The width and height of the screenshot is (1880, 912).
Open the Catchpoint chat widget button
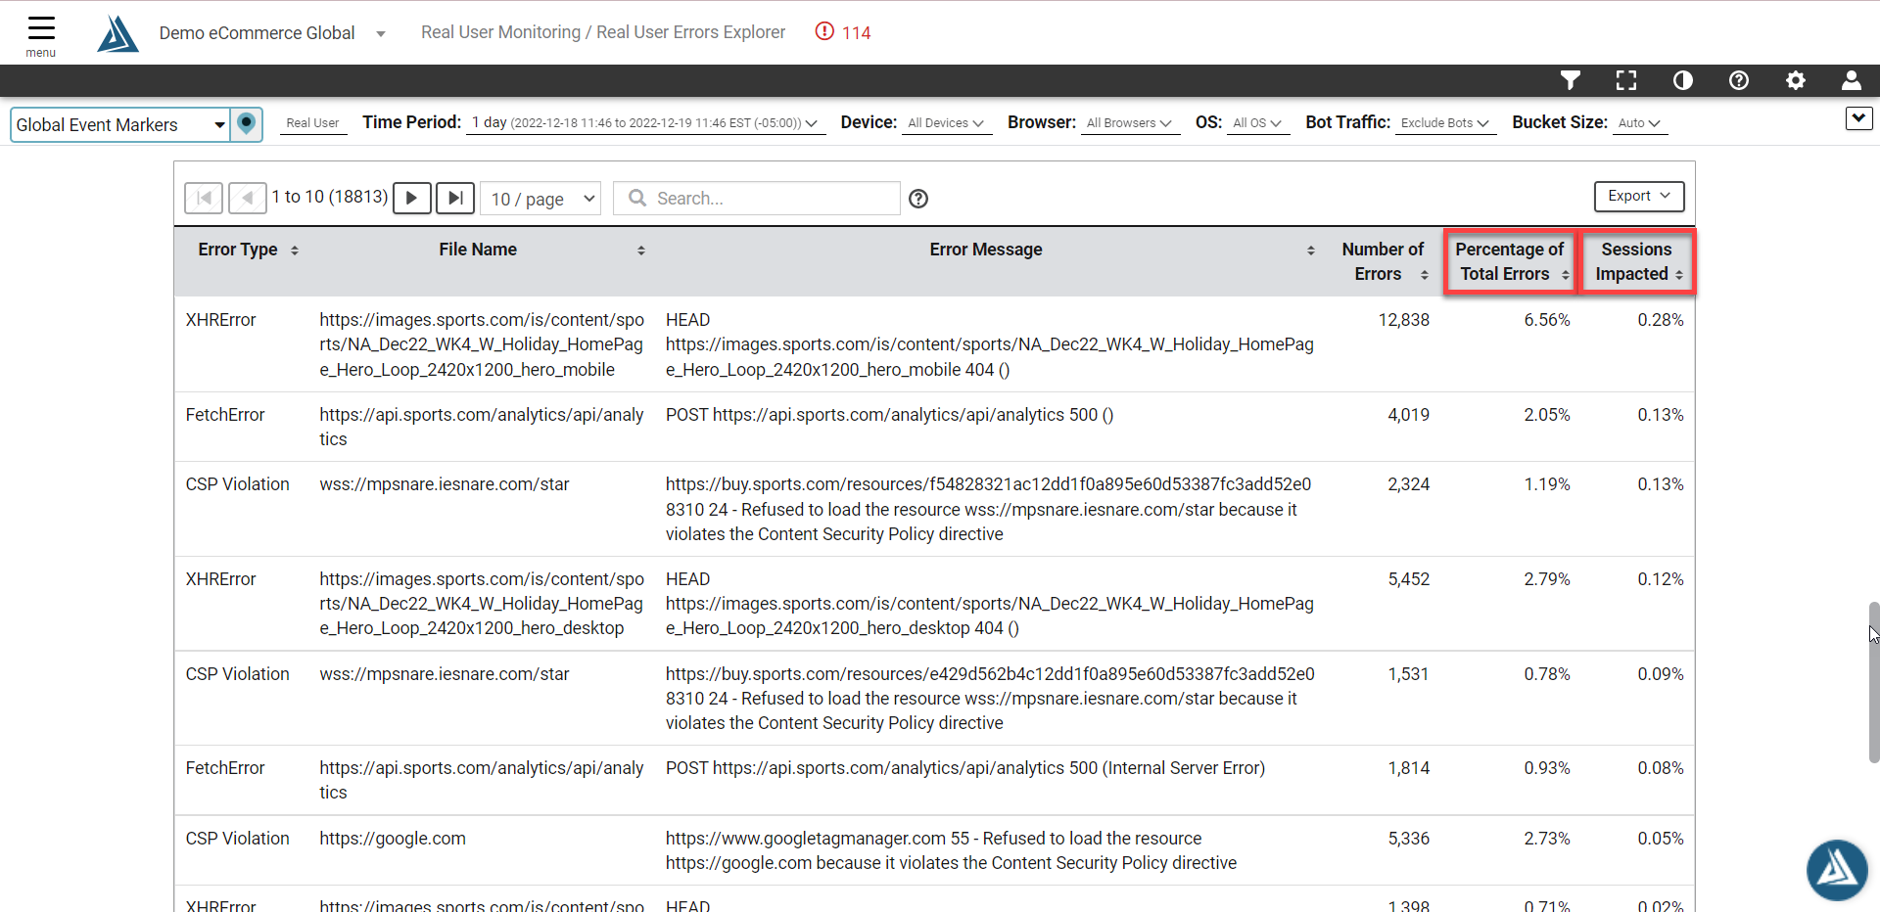1837,869
